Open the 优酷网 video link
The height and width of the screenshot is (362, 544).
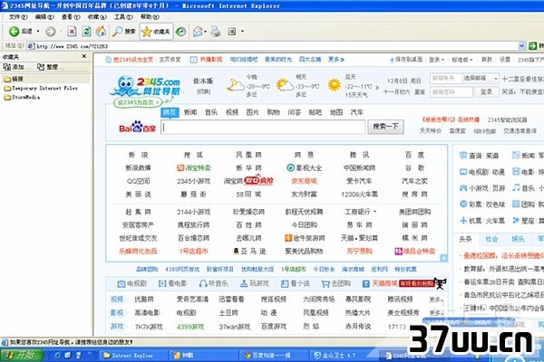coord(144,299)
